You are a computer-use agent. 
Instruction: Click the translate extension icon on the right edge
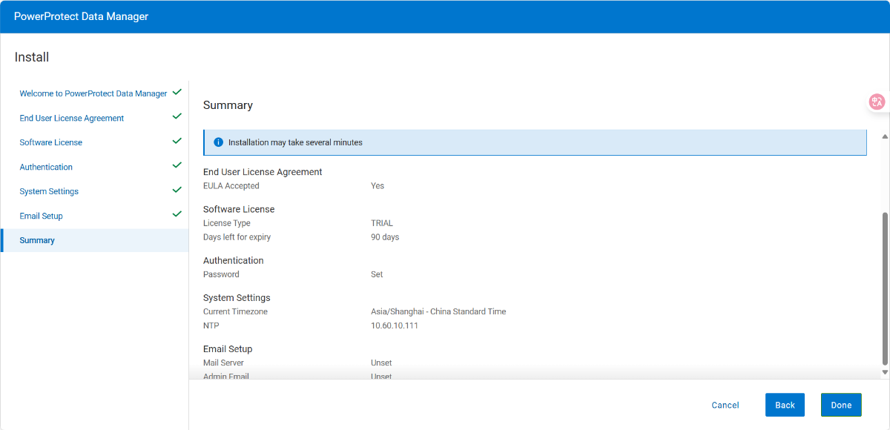877,102
